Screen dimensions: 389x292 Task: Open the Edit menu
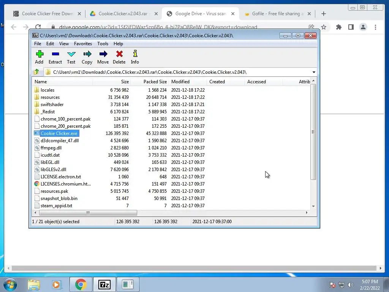coord(50,44)
